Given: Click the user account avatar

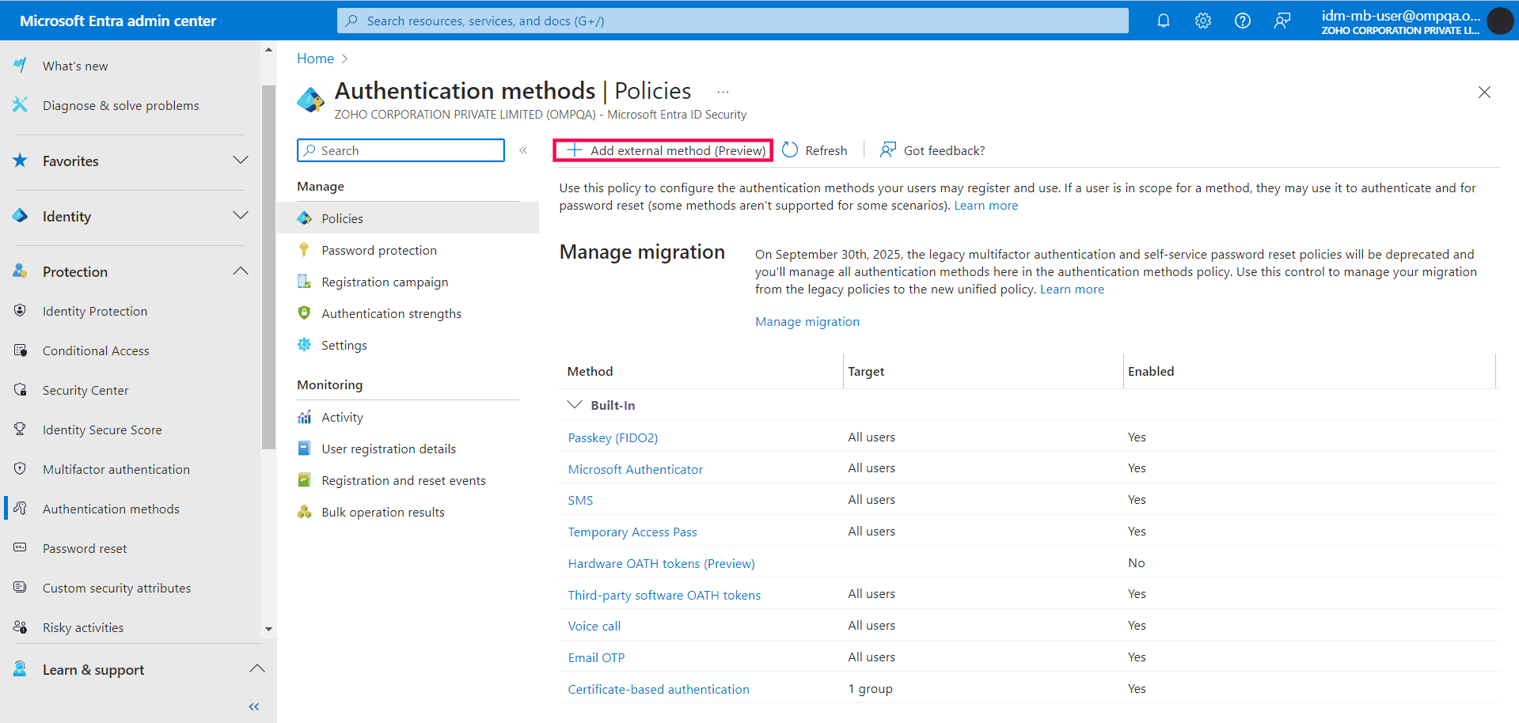Looking at the screenshot, I should [x=1499, y=21].
